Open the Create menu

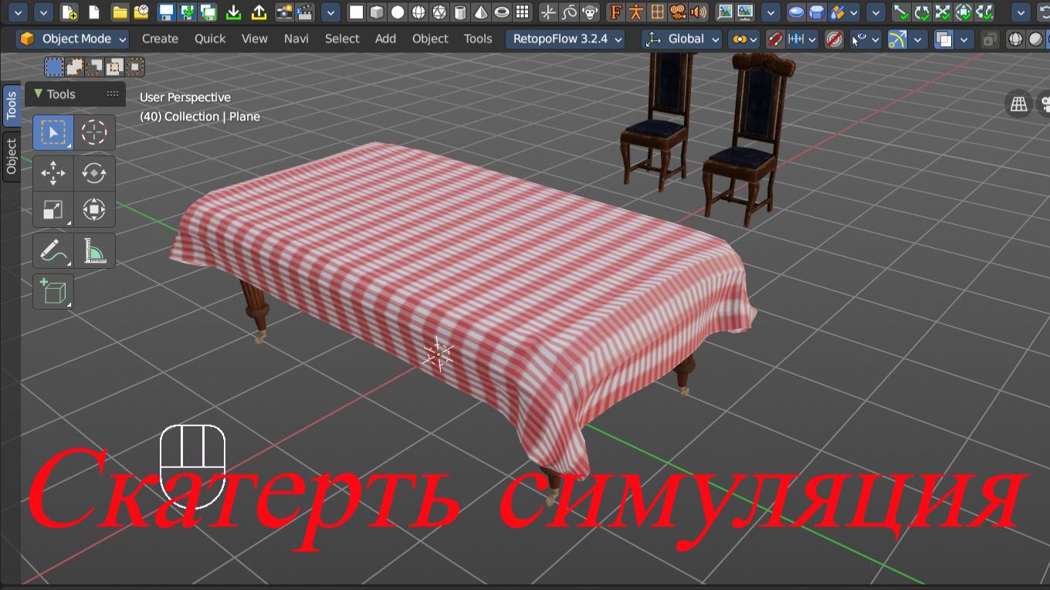tap(160, 39)
